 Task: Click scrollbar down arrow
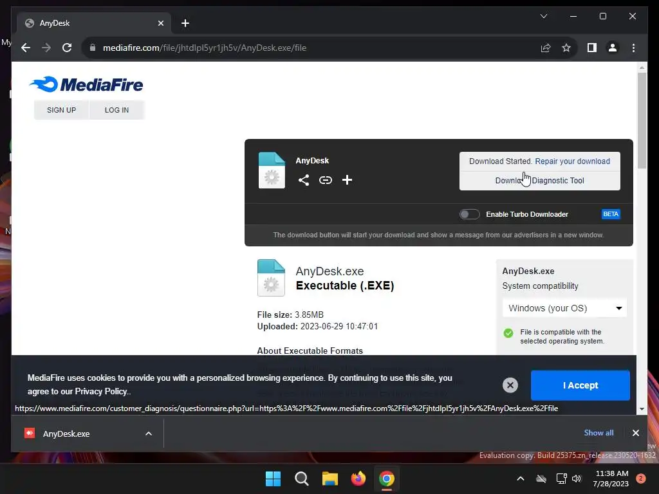pos(642,408)
